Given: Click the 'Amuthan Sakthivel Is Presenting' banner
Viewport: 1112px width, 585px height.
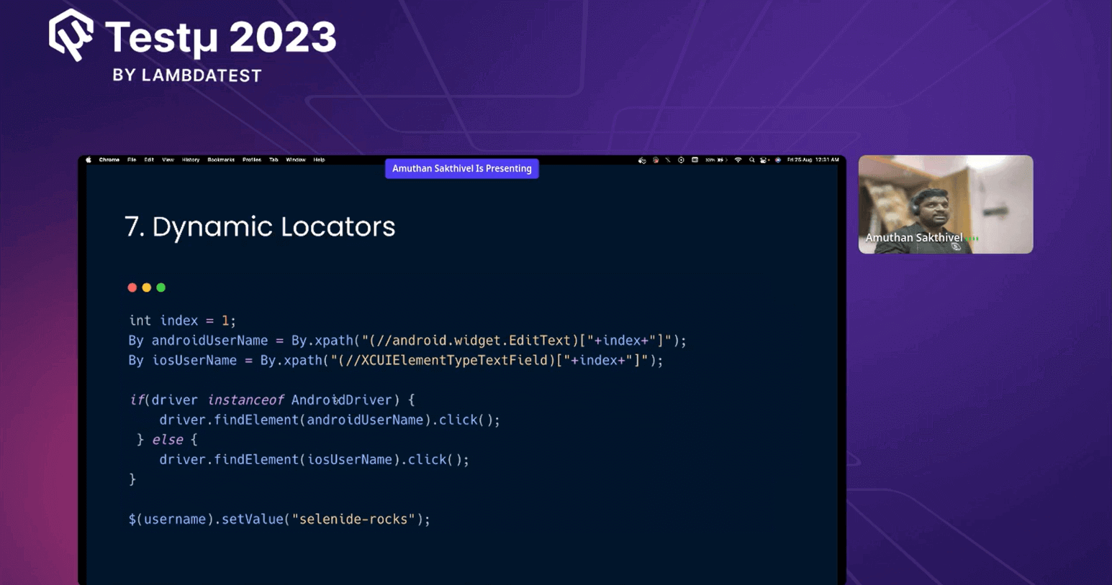Looking at the screenshot, I should pyautogui.click(x=461, y=168).
